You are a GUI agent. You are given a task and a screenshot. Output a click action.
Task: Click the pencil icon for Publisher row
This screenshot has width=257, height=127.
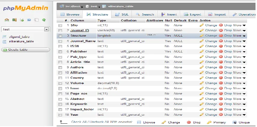pyautogui.click(x=202, y=51)
